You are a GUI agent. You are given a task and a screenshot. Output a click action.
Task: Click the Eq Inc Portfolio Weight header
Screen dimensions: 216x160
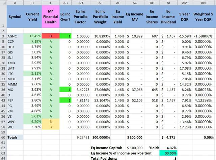click(x=100, y=16)
